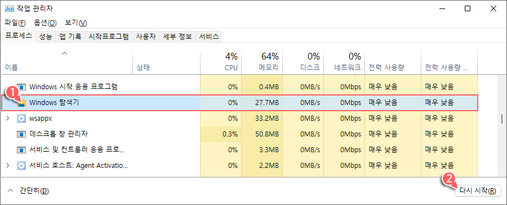Open the 파일 menu

click(15, 23)
